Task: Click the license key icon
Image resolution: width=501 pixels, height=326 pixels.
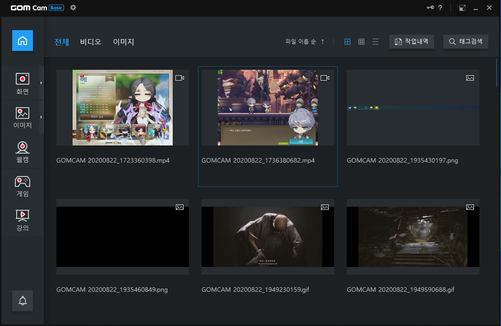Action: (430, 7)
